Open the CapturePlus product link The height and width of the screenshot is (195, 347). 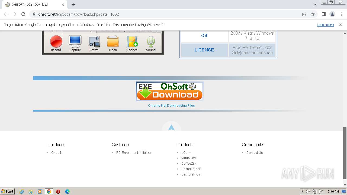click(x=191, y=174)
